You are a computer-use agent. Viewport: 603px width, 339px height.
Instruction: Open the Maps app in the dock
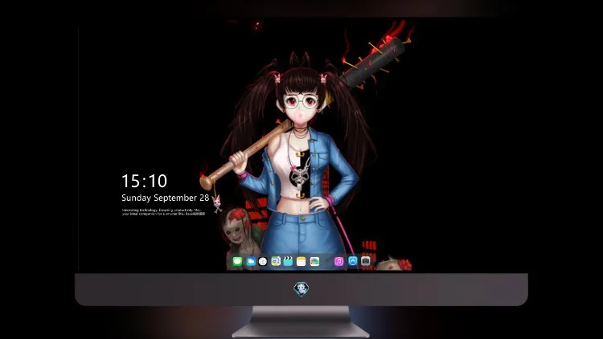click(276, 261)
